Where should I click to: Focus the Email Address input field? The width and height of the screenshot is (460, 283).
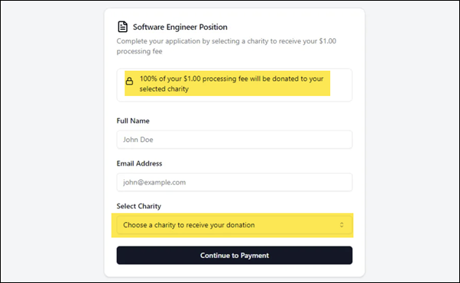pos(235,182)
